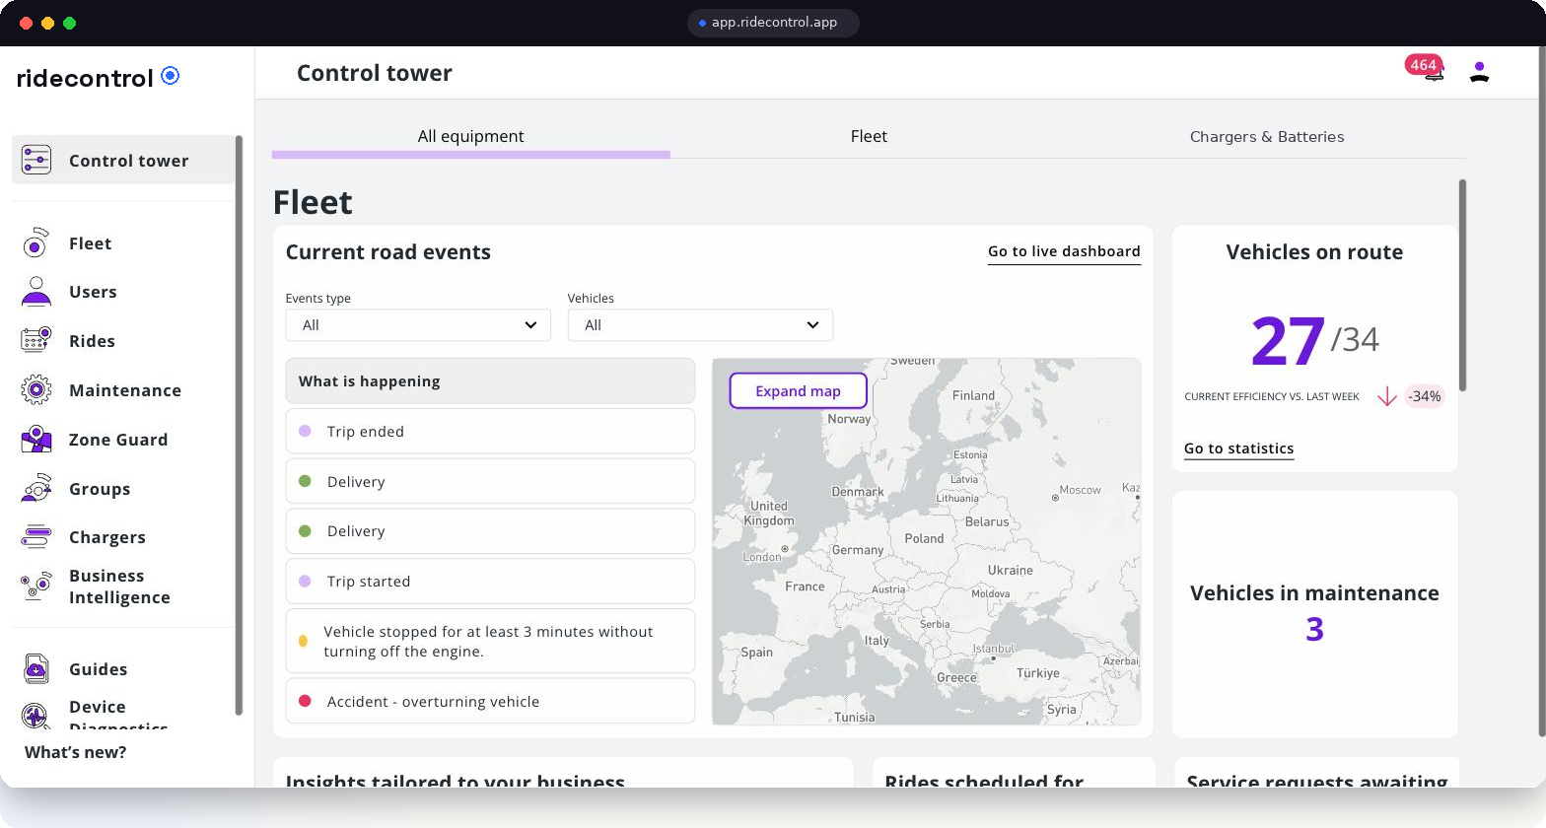1546x828 pixels.
Task: Open Maintenance in the sidebar menu
Action: [x=125, y=390]
